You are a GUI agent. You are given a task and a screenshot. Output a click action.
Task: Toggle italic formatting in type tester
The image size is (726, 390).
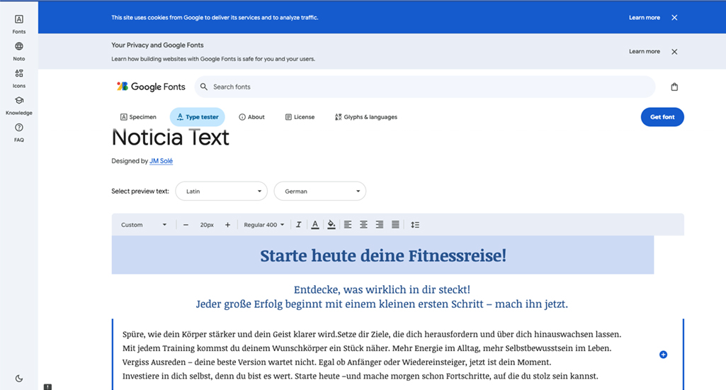[298, 225]
